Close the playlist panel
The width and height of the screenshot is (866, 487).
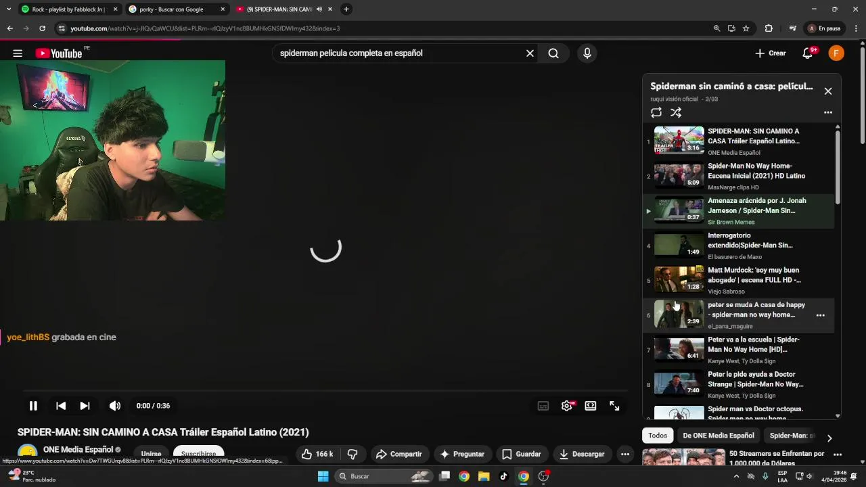point(827,91)
